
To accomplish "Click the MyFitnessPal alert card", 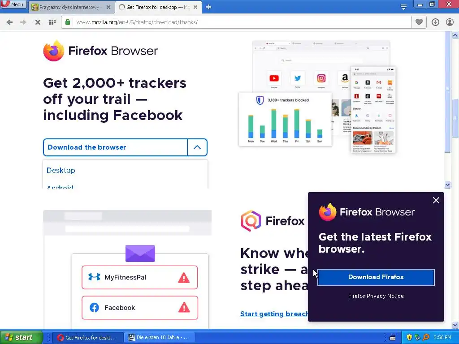I will click(x=140, y=277).
